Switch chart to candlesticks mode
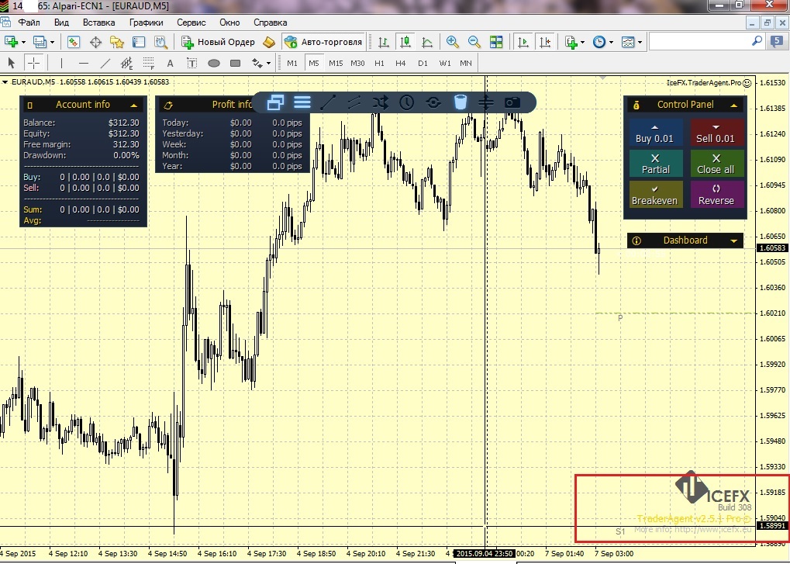The height and width of the screenshot is (564, 790). coord(405,43)
